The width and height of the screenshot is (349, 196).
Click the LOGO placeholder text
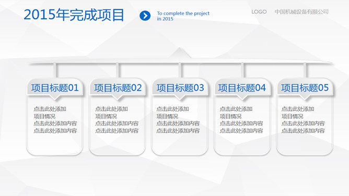pyautogui.click(x=259, y=12)
